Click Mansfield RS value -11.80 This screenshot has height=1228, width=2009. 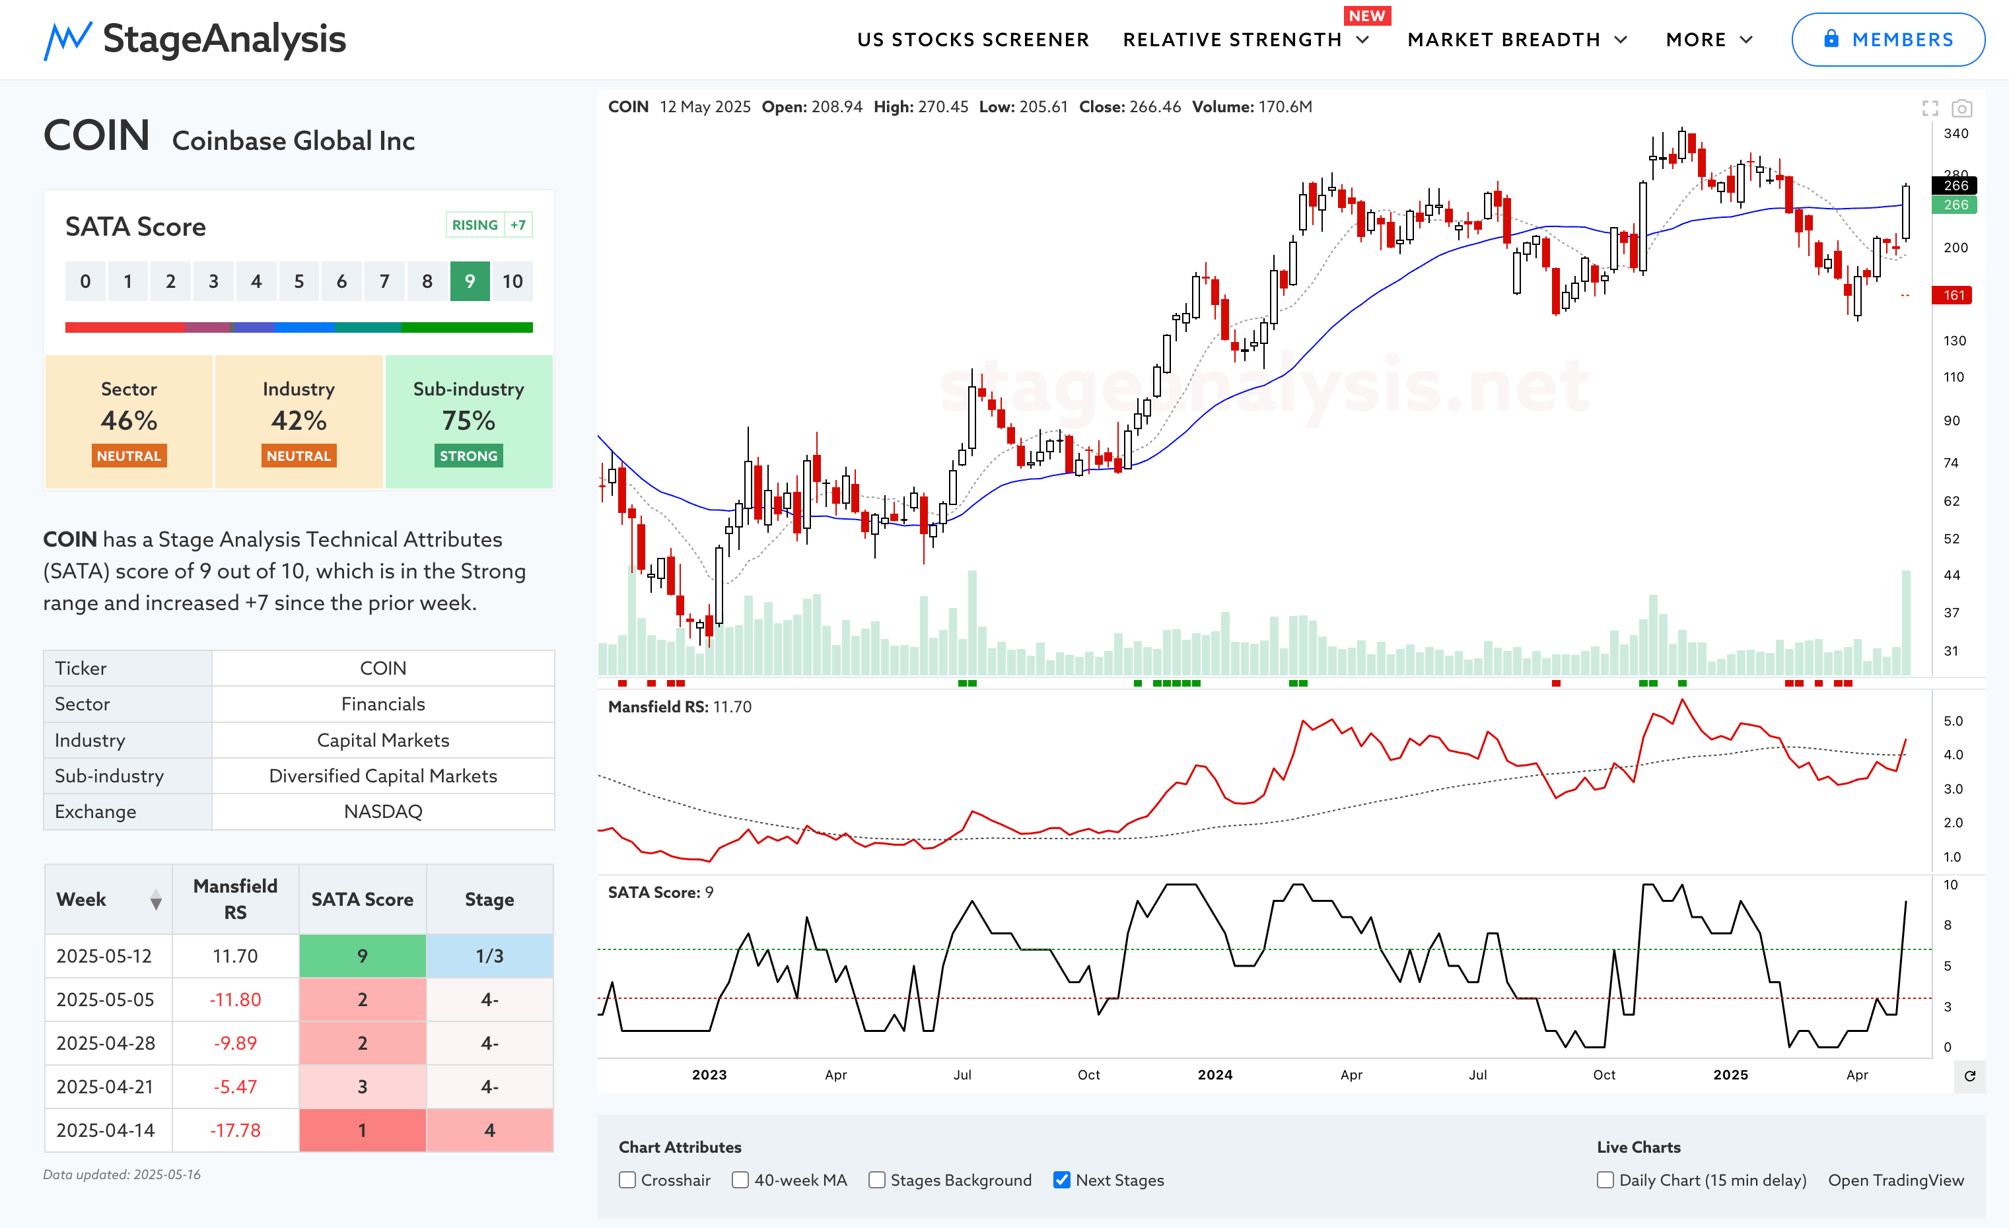click(x=235, y=999)
